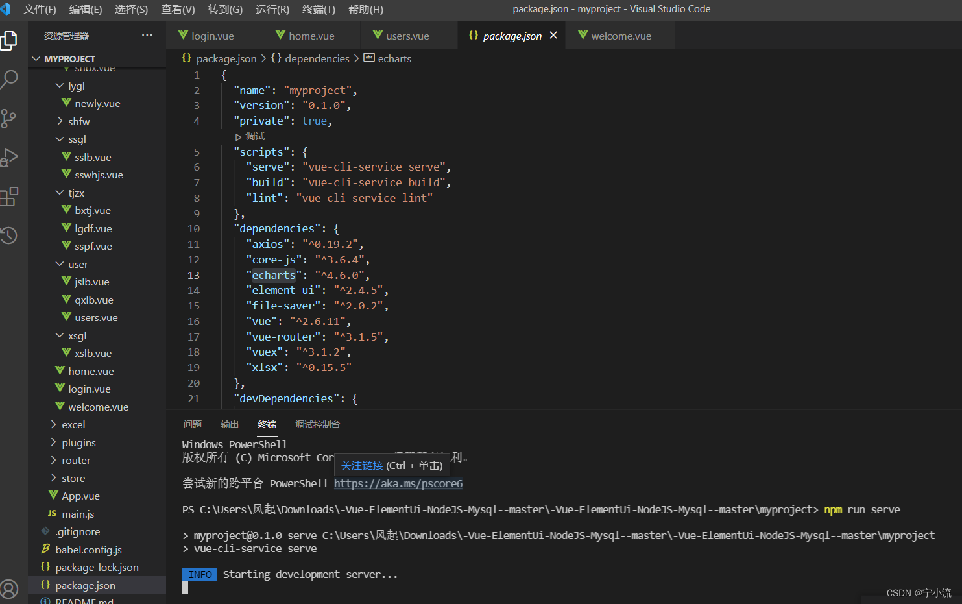
Task: Open the 输出 output panel tab
Action: click(230, 424)
